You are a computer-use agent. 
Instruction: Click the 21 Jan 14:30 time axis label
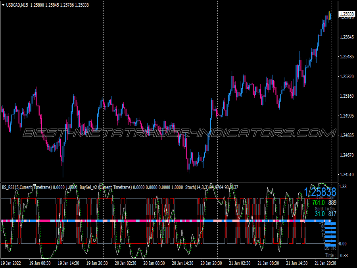point(297,263)
